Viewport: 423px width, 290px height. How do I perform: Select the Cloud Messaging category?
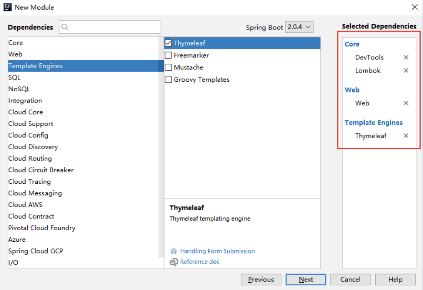83,193
